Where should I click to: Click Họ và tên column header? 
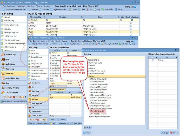click(64, 17)
